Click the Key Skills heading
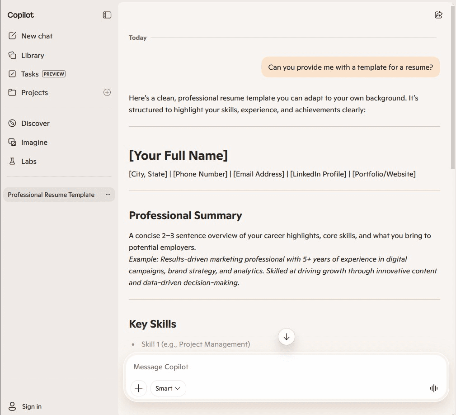456x415 pixels. 152,324
